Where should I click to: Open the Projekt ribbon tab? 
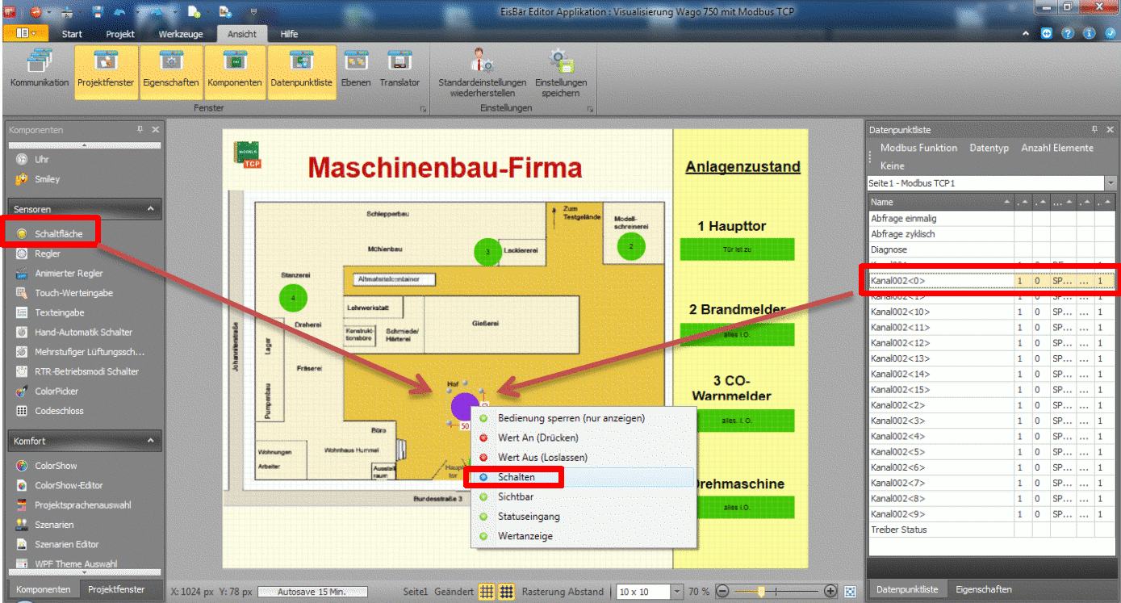click(120, 34)
